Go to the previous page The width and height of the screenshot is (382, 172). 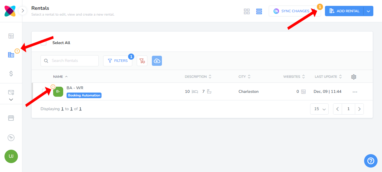tap(338, 109)
